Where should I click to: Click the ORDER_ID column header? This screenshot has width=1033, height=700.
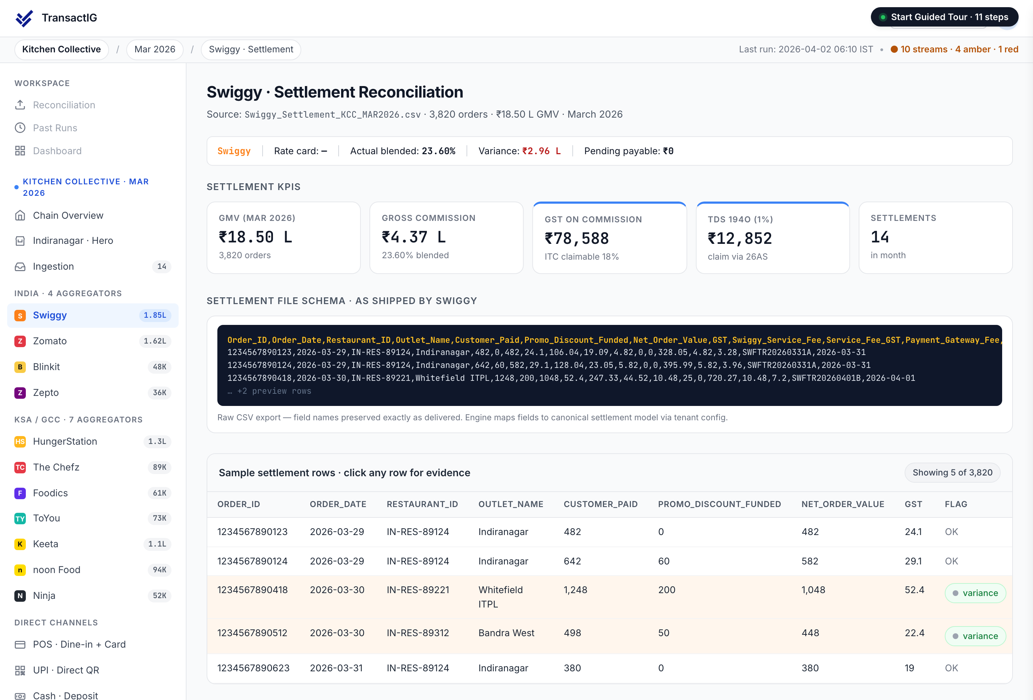(x=239, y=505)
